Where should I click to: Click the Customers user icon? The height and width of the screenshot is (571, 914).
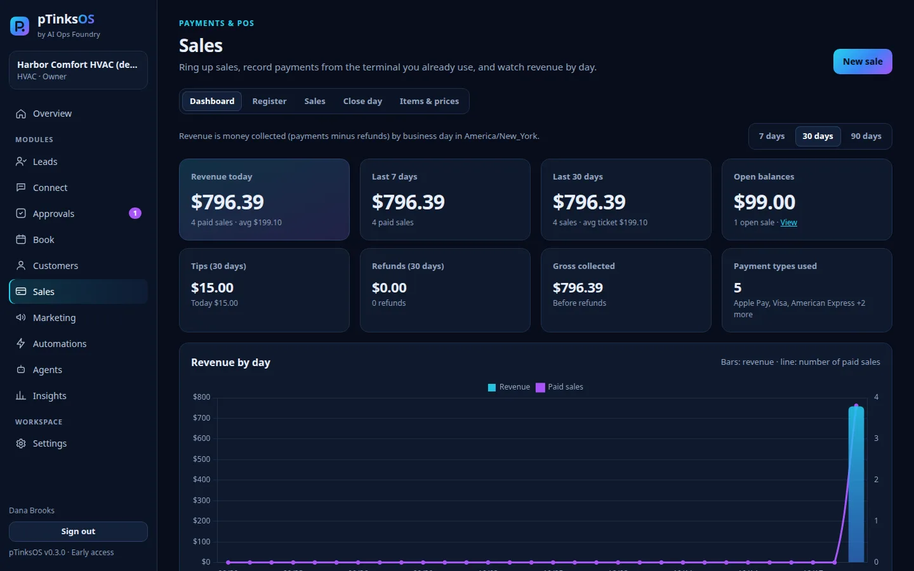click(21, 266)
